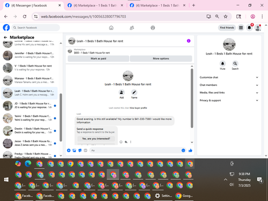
Task: Open the Windows notification center
Action: pyautogui.click(x=259, y=180)
